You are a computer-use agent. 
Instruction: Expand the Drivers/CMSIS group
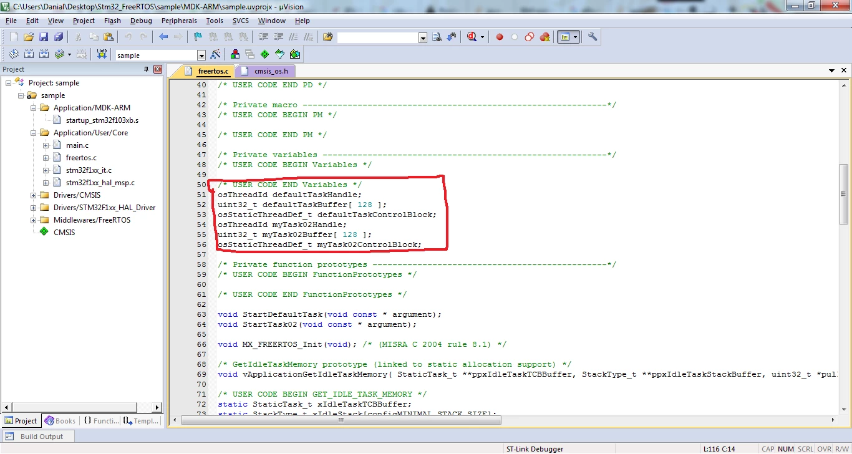coord(34,195)
